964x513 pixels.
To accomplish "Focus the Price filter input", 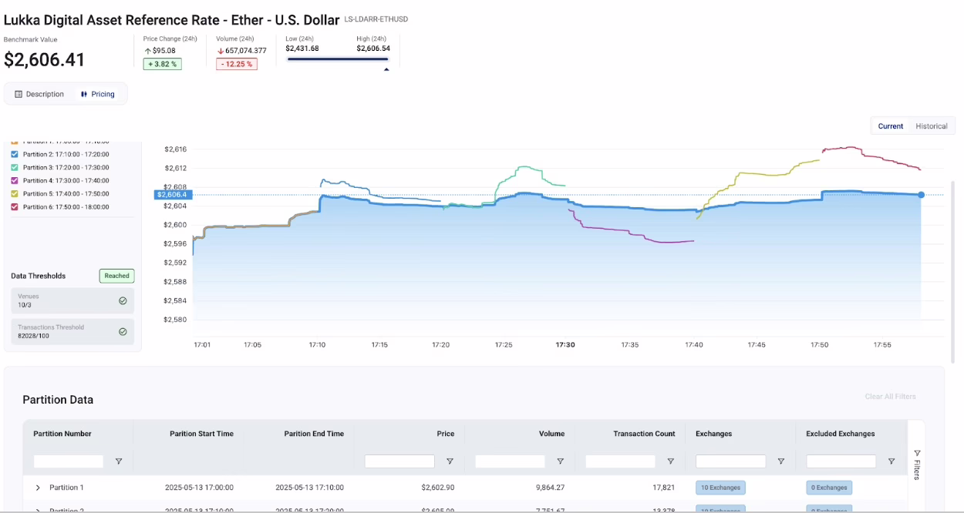I will 399,461.
